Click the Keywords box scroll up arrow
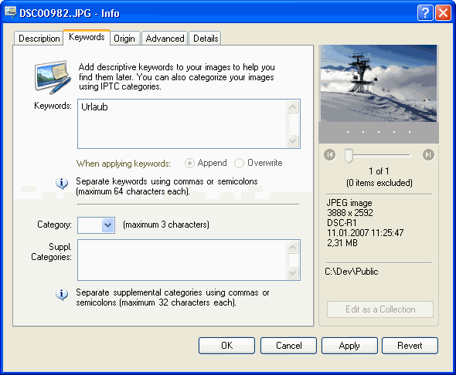The width and height of the screenshot is (456, 375). pos(293,107)
